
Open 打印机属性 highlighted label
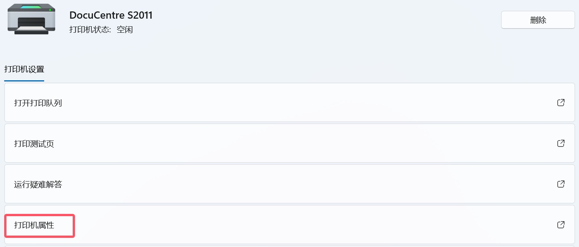(x=34, y=225)
